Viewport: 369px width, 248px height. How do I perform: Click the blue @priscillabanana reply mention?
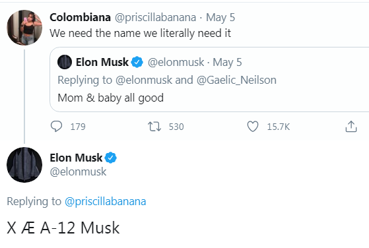(x=106, y=201)
